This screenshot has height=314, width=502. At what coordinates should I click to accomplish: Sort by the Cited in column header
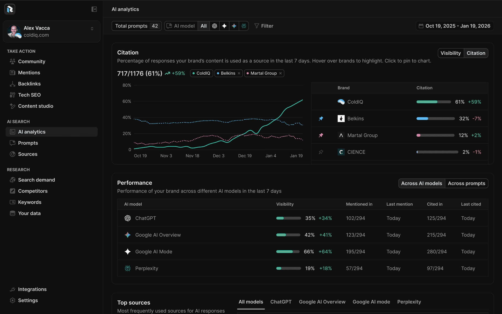click(435, 204)
